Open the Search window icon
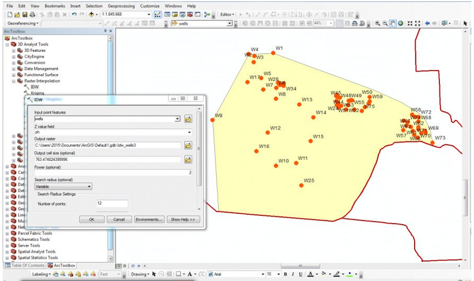Viewport: 474px width, 281px height. tap(182, 15)
